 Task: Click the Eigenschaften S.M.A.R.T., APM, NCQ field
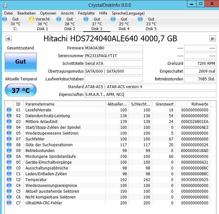[x=151, y=95]
